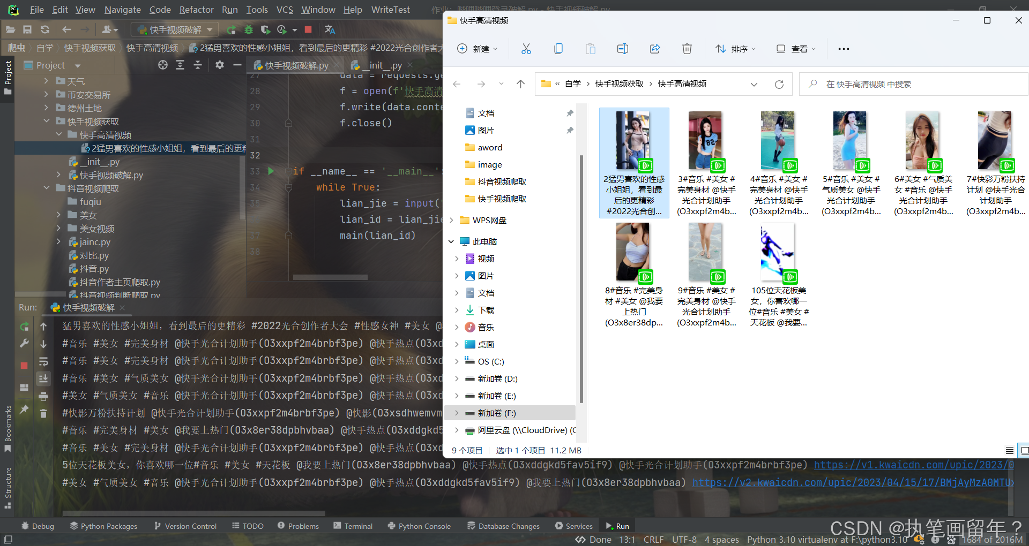Collapse all in Project panel toolbar
The width and height of the screenshot is (1029, 546).
tap(198, 65)
